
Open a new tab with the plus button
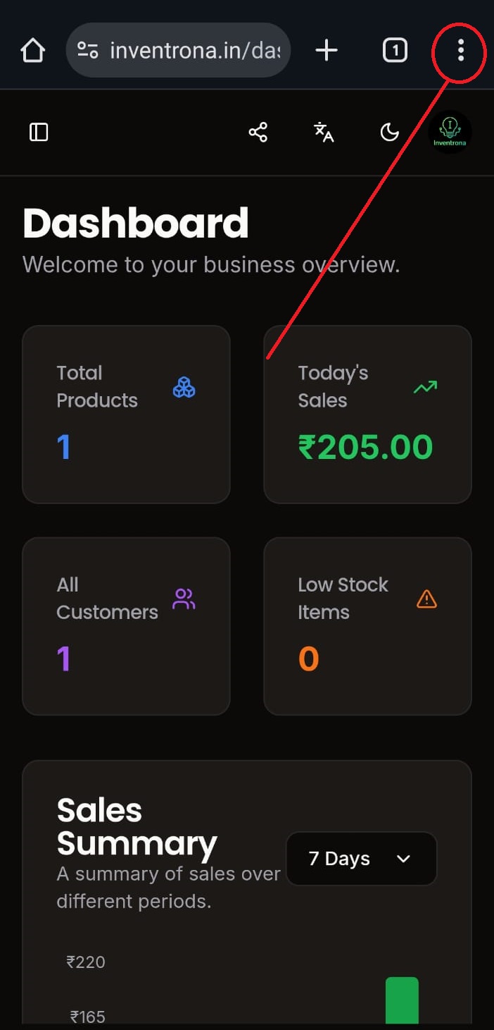pos(326,50)
